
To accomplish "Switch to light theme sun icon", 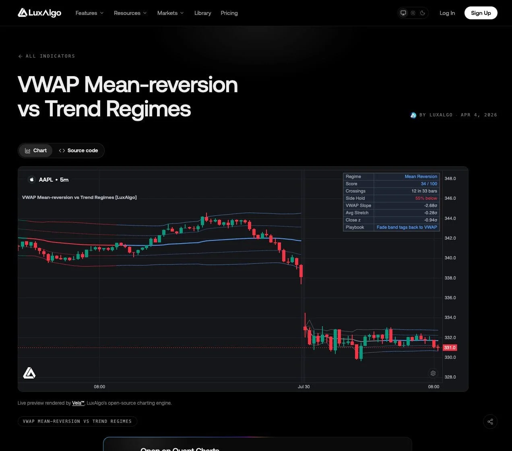I will coord(413,13).
